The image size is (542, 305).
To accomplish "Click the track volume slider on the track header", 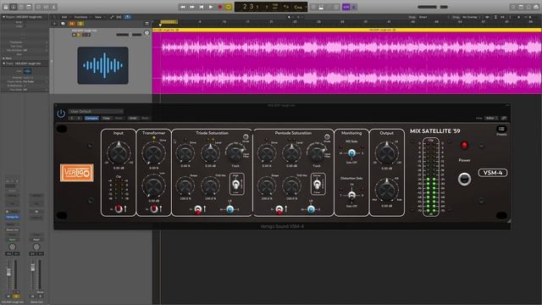I will (129, 35).
